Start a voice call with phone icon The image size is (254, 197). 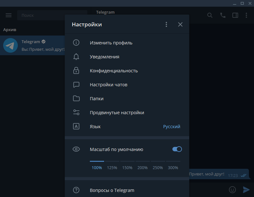pos(223,15)
